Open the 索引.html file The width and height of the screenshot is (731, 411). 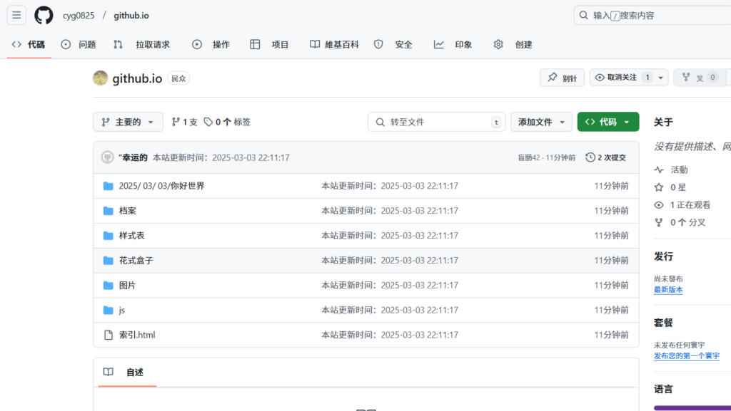point(137,335)
